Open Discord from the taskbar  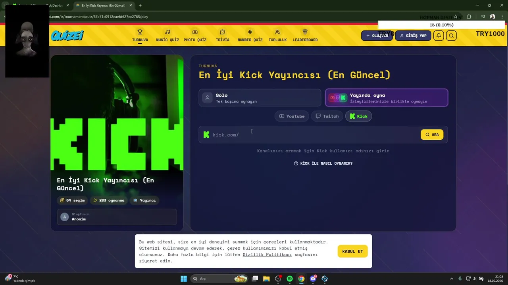point(313,279)
